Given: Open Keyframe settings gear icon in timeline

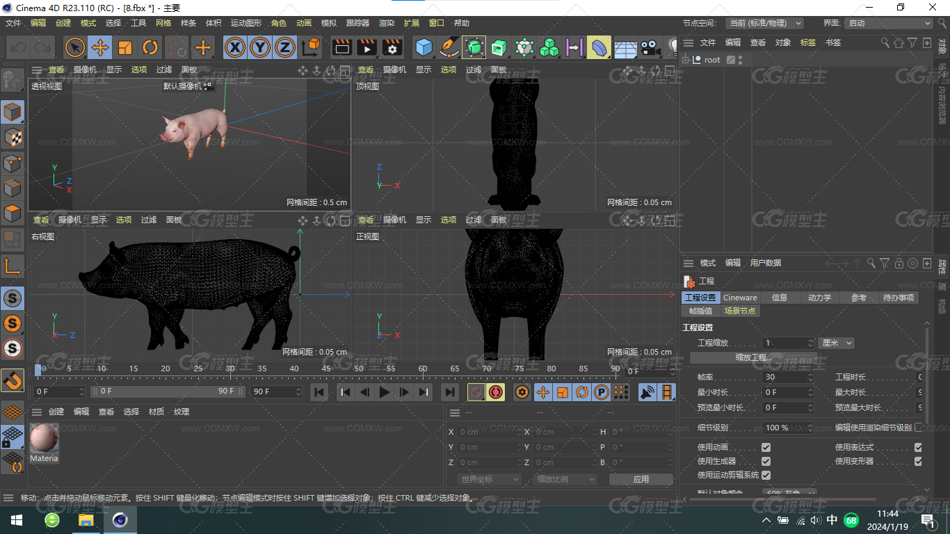Looking at the screenshot, I should [x=522, y=392].
